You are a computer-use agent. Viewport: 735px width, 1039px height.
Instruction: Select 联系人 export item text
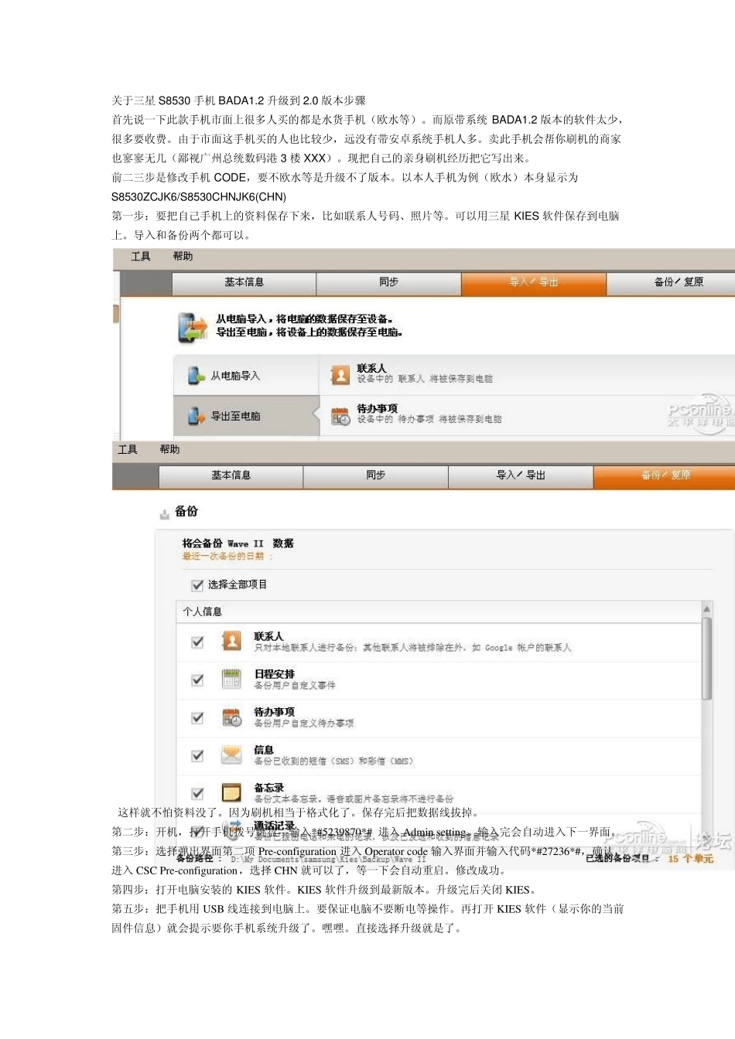[425, 374]
